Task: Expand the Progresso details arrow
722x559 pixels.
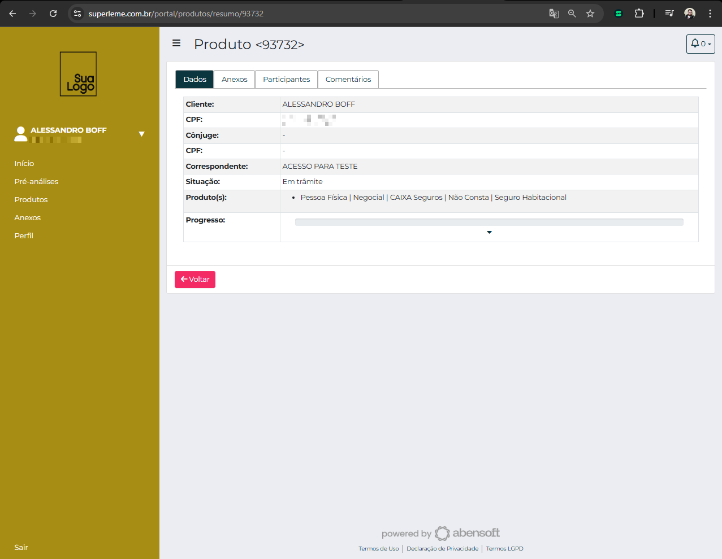Action: pyautogui.click(x=489, y=233)
